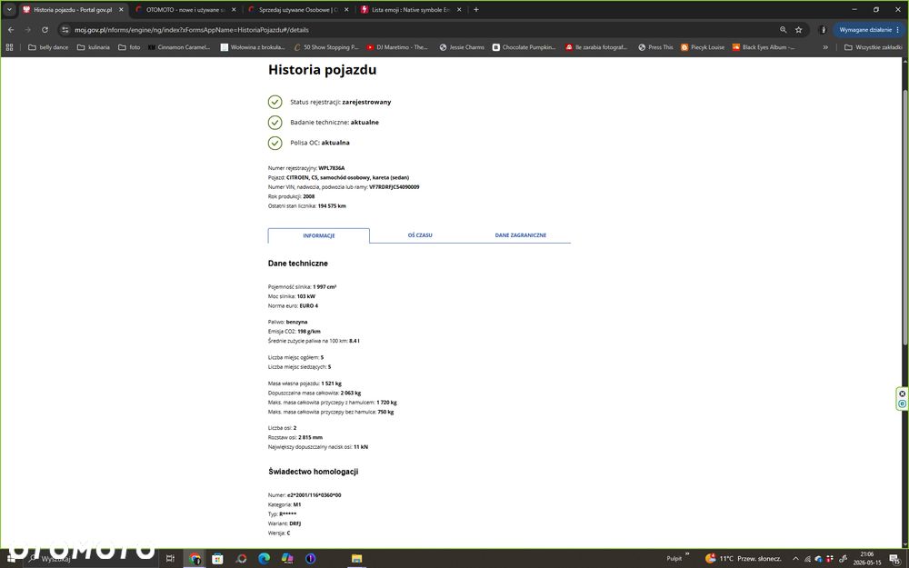The image size is (909, 568).
Task: Open Task View in the taskbar
Action: pos(170,558)
